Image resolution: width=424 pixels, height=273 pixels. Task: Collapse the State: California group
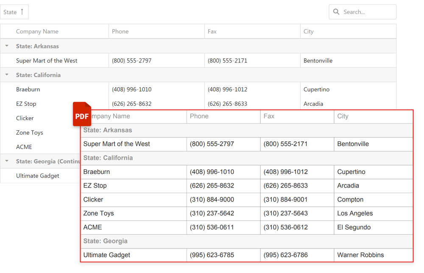point(6,74)
